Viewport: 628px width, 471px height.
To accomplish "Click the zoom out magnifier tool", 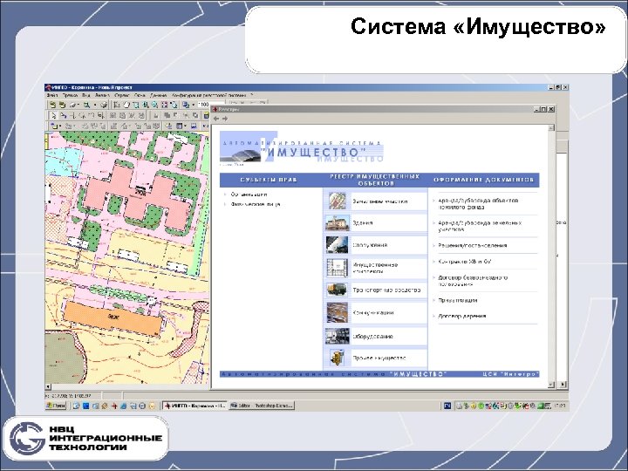I will [154, 105].
